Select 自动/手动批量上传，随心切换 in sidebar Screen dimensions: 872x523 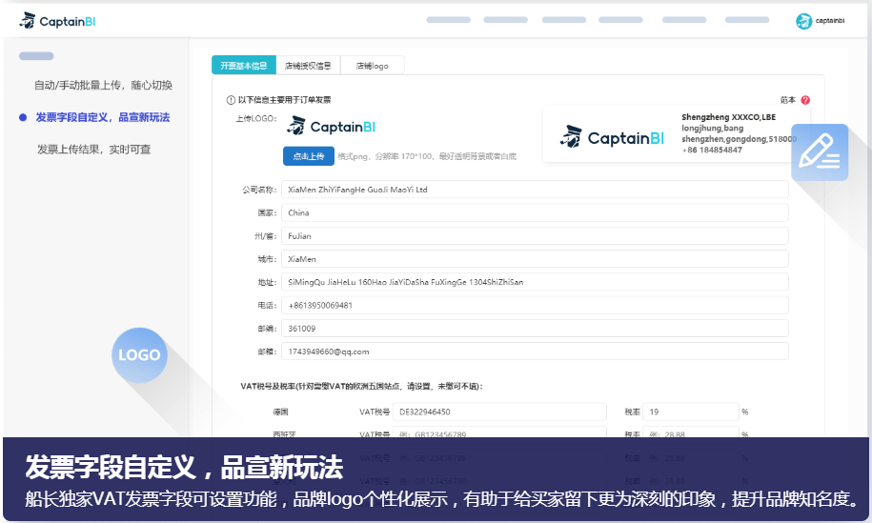[x=104, y=85]
